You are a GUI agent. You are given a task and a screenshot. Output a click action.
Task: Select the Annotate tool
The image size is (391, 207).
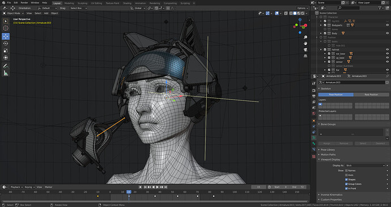coord(6,66)
